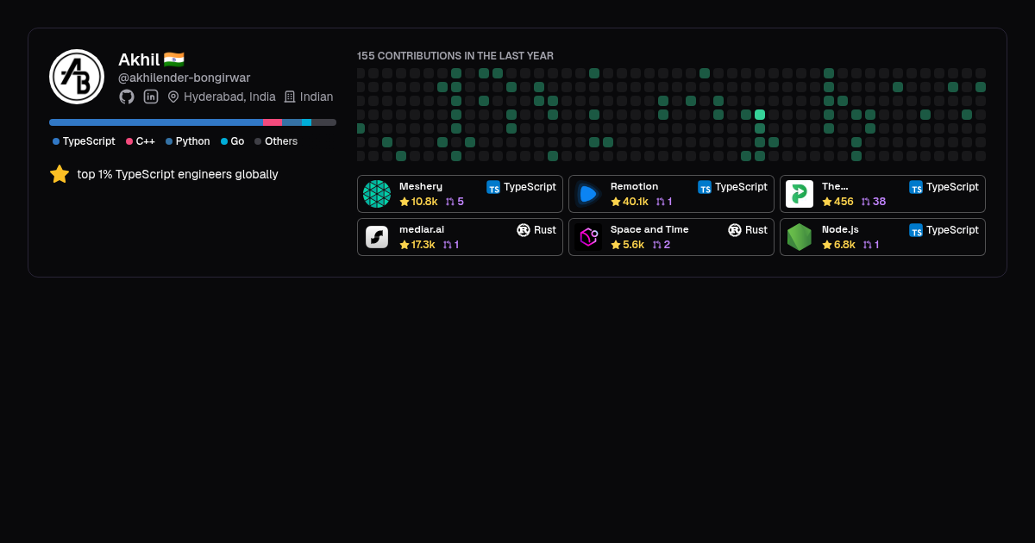
Task: Click the '155 CONTRIBUTIONS IN THE LAST YEAR' heading
Action: coord(455,56)
